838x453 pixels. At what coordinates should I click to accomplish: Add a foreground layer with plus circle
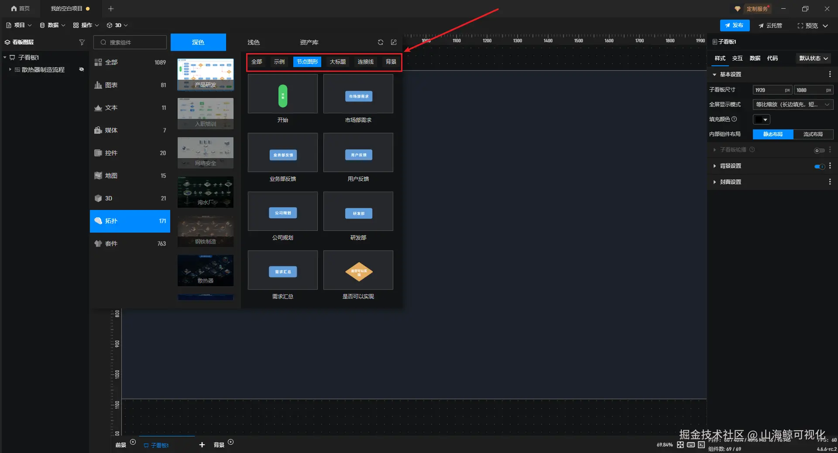[x=133, y=442]
